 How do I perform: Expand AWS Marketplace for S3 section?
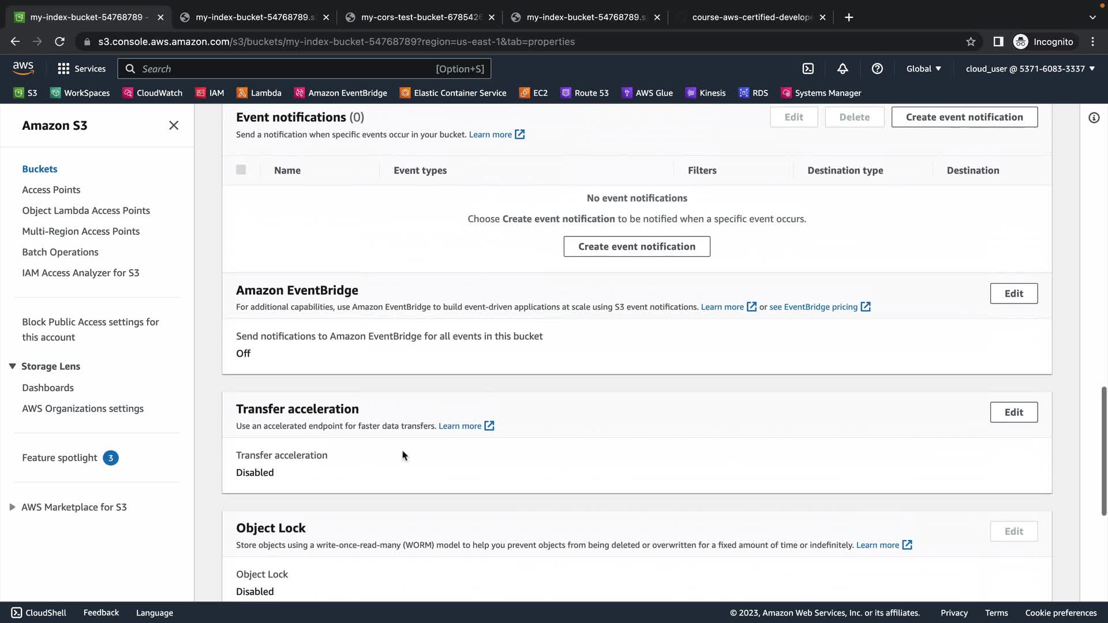point(13,507)
